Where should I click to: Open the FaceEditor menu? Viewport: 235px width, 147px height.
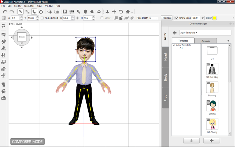coord(29,6)
